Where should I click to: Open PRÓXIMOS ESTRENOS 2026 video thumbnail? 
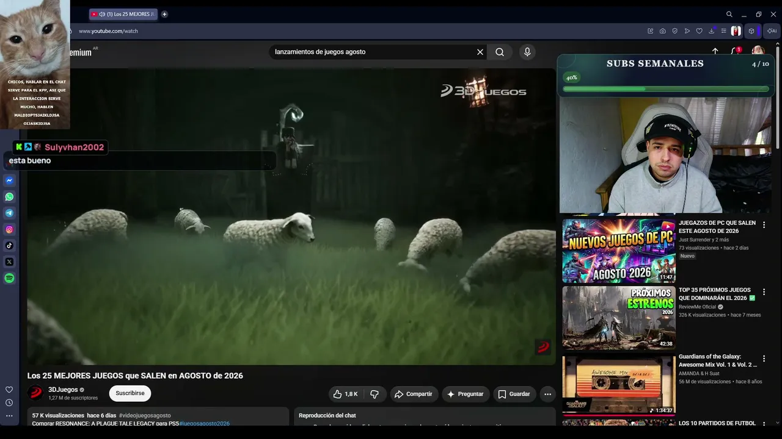(x=619, y=318)
